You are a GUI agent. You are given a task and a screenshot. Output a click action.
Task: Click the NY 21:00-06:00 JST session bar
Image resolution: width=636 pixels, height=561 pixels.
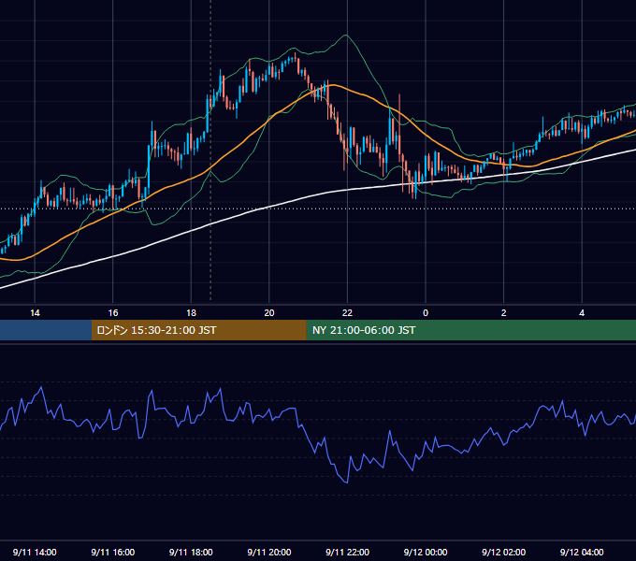(x=470, y=330)
